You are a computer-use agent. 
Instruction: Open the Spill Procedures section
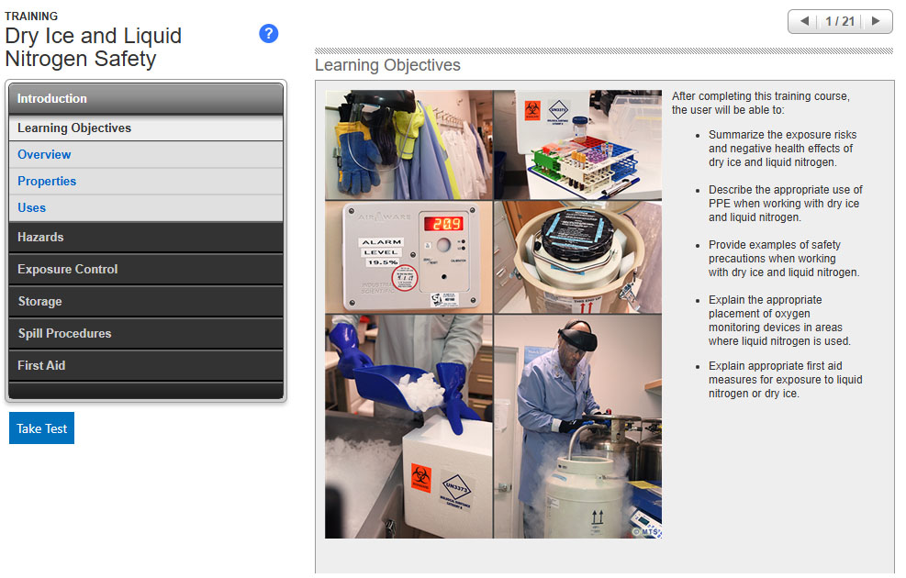click(x=146, y=333)
